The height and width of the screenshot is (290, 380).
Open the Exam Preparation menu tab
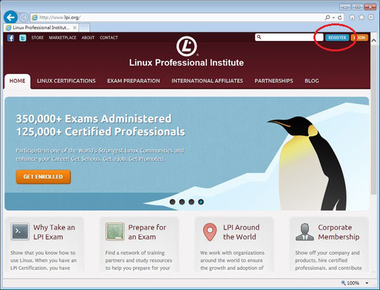133,81
